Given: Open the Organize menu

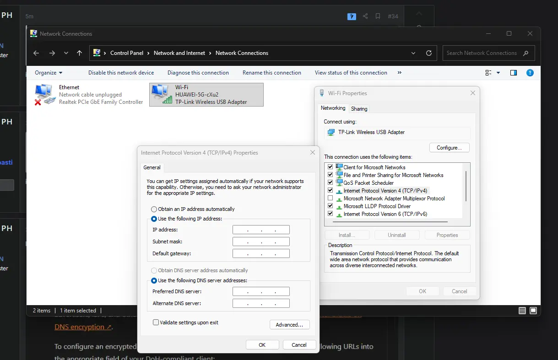Looking at the screenshot, I should [49, 73].
